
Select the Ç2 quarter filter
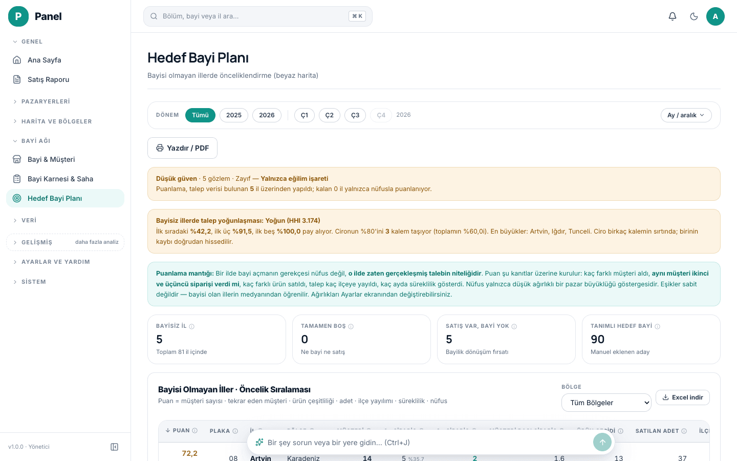click(x=330, y=115)
